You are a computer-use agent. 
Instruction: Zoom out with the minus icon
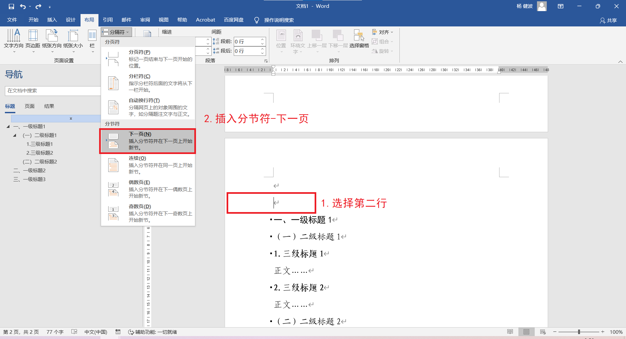click(x=555, y=332)
